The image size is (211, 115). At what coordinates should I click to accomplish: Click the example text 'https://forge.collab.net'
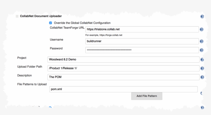point(111,35)
